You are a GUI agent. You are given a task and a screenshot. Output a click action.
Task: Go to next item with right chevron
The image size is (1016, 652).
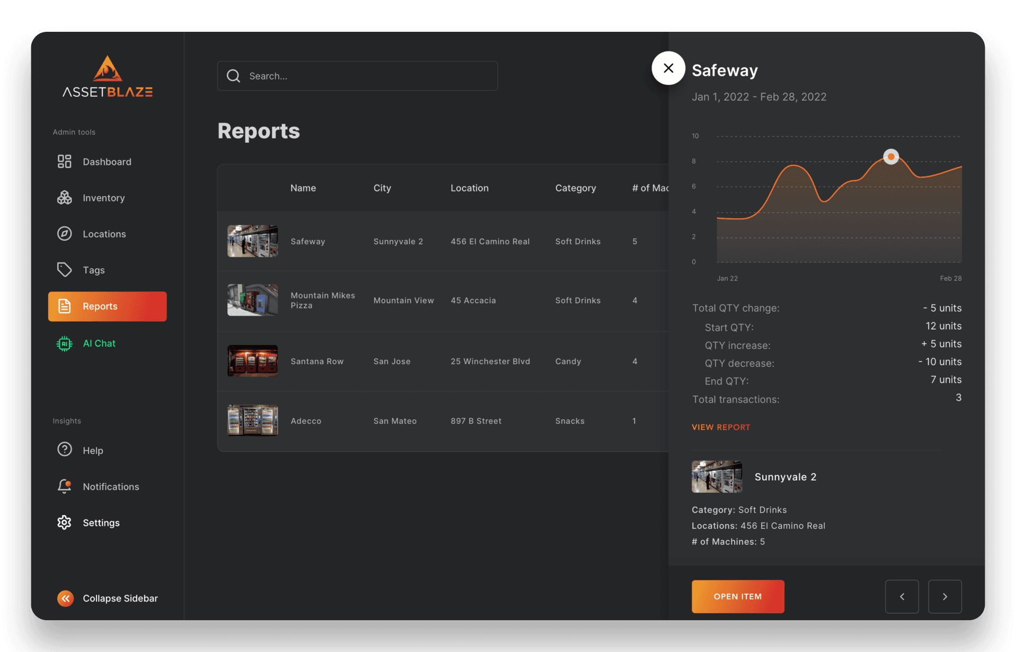[945, 596]
